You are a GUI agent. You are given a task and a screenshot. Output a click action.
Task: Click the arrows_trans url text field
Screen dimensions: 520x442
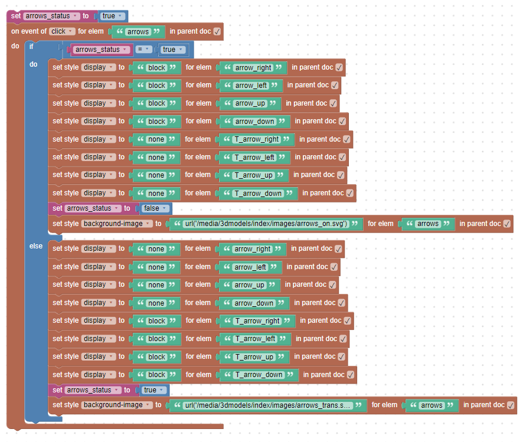click(x=267, y=405)
